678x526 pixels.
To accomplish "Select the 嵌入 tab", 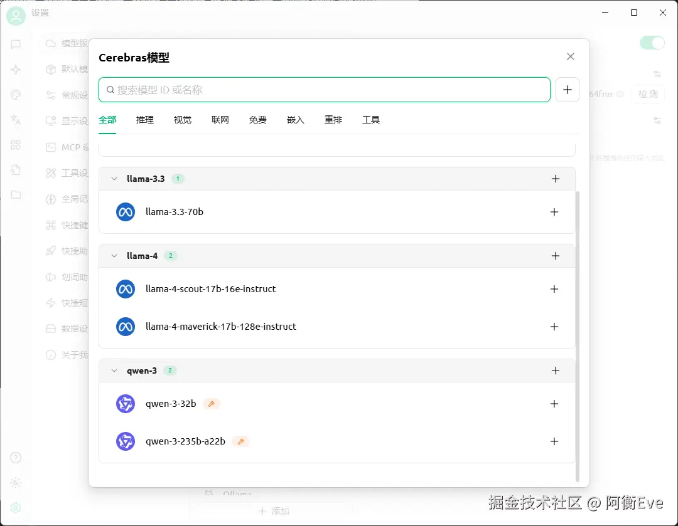I will (x=296, y=120).
